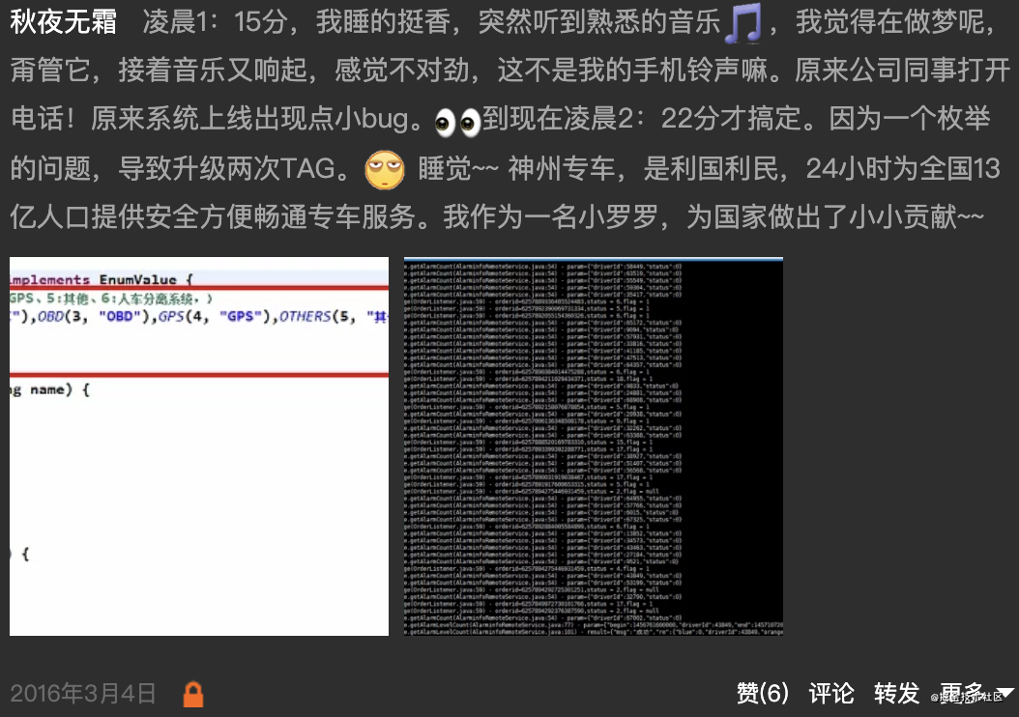Open the EnumValue code screenshot thumbnail
This screenshot has width=1019, height=717.
pyautogui.click(x=199, y=446)
